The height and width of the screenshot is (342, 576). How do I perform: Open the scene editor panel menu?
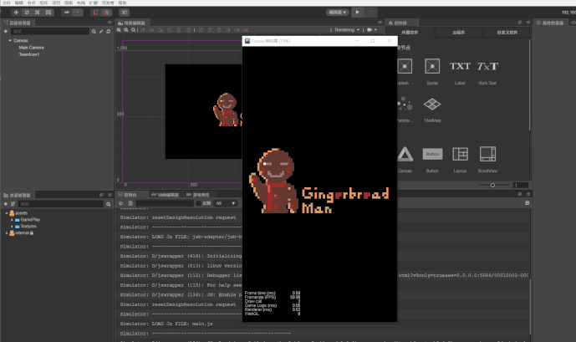(380, 23)
